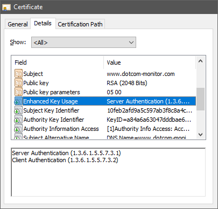Viewport: 218px width, 209px height.
Task: Click the Public key parameters icon
Action: tap(18, 92)
